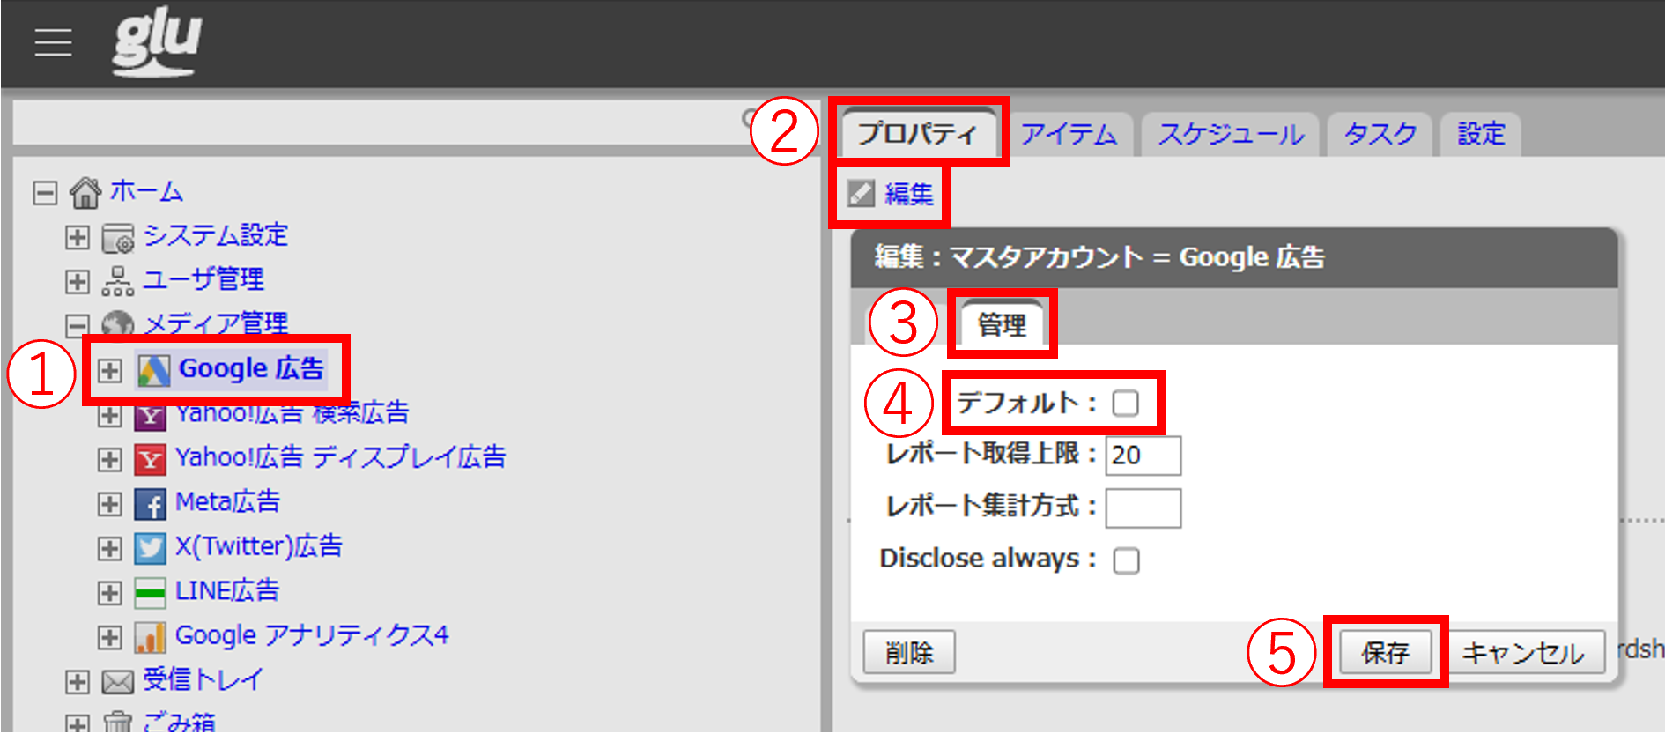
Task: Switch to the アイテム tab
Action: (x=1069, y=134)
